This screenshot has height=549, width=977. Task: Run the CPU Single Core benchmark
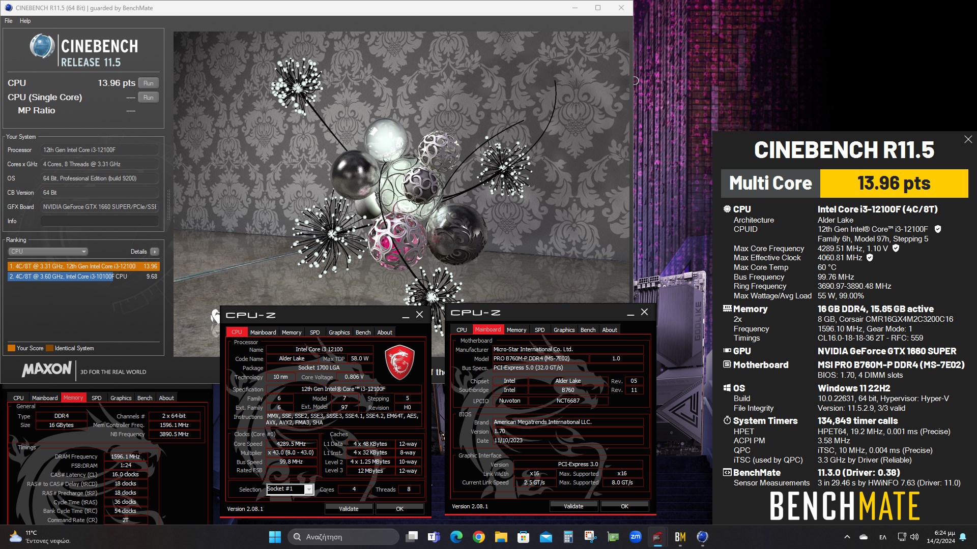point(148,97)
